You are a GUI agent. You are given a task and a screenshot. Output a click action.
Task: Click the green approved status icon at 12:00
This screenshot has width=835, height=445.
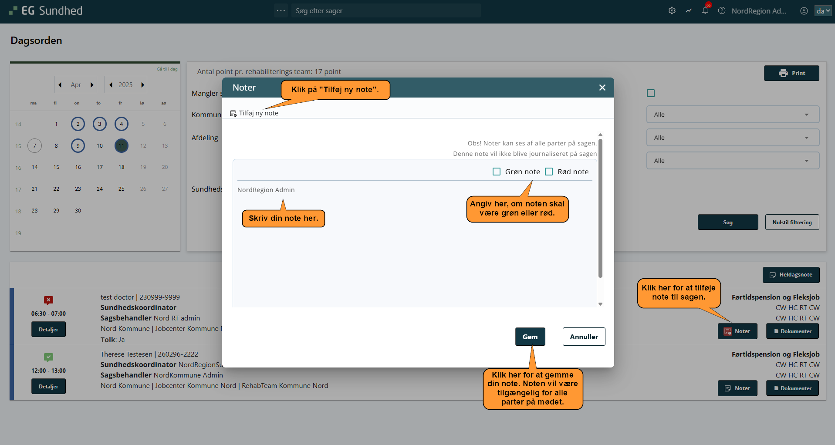tap(48, 357)
